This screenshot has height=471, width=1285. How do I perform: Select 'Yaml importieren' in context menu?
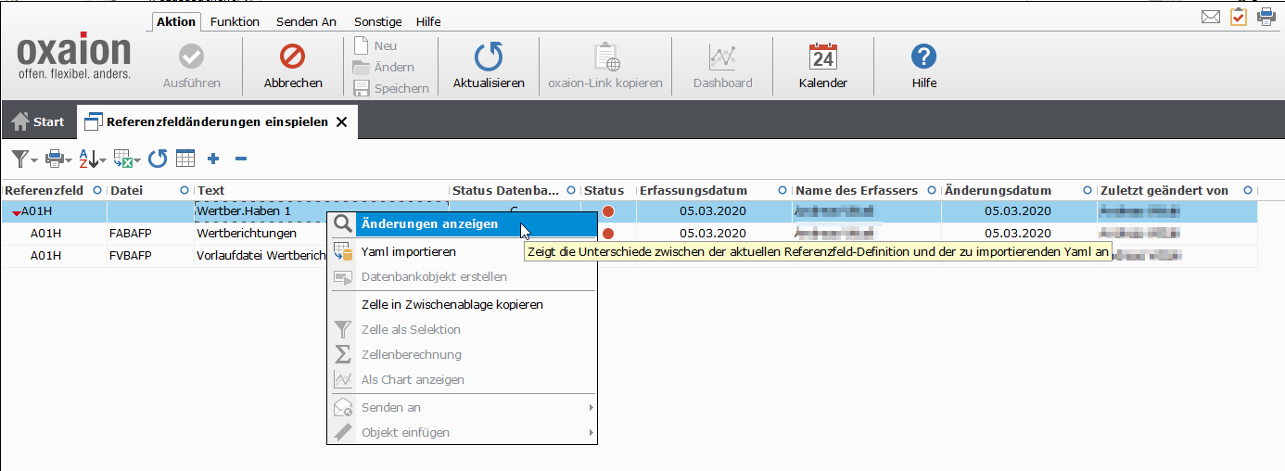[x=408, y=251]
